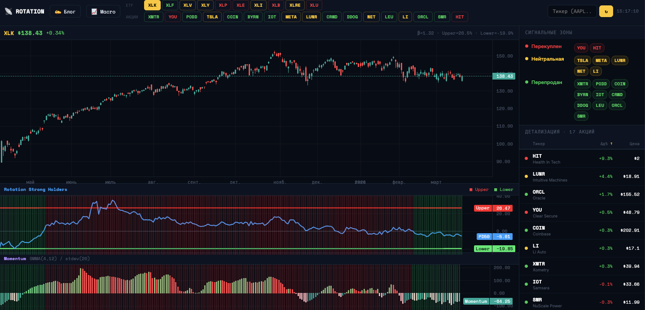645x310 pixels.
Task: Focus the Тикер search input field
Action: 572,11
